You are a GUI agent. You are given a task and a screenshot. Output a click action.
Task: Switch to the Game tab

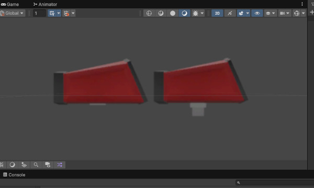[10, 4]
